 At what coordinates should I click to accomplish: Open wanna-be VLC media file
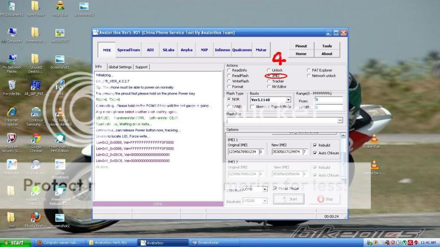(x=374, y=168)
